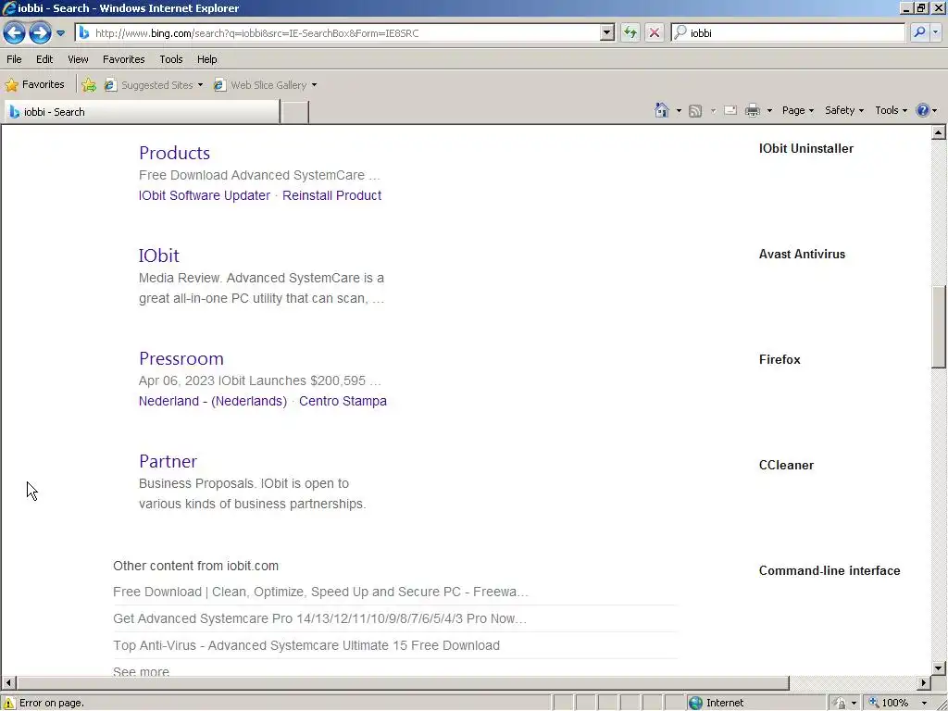Open the Favorites star button
948x711 pixels.
click(x=35, y=84)
